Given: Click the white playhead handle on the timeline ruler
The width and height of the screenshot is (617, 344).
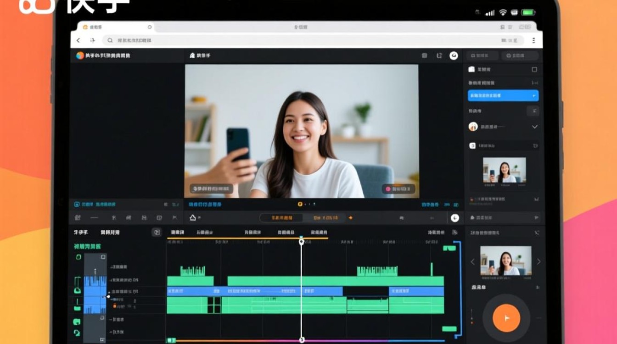Looking at the screenshot, I should (302, 241).
